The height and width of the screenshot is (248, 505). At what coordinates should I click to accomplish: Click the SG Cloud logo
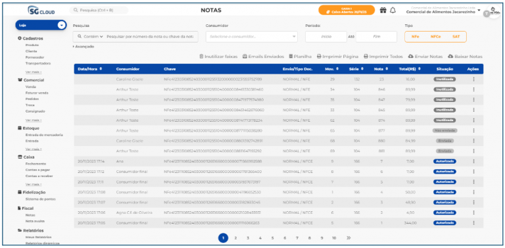point(41,11)
